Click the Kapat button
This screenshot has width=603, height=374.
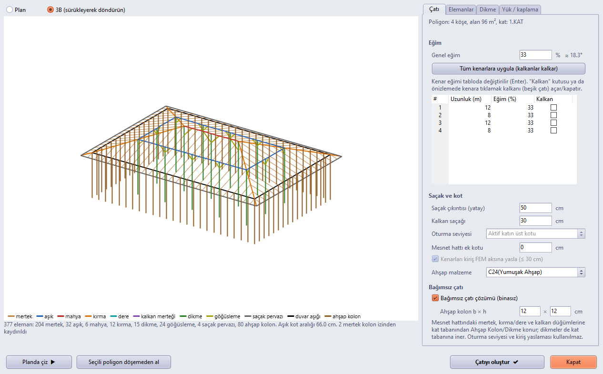tap(573, 362)
